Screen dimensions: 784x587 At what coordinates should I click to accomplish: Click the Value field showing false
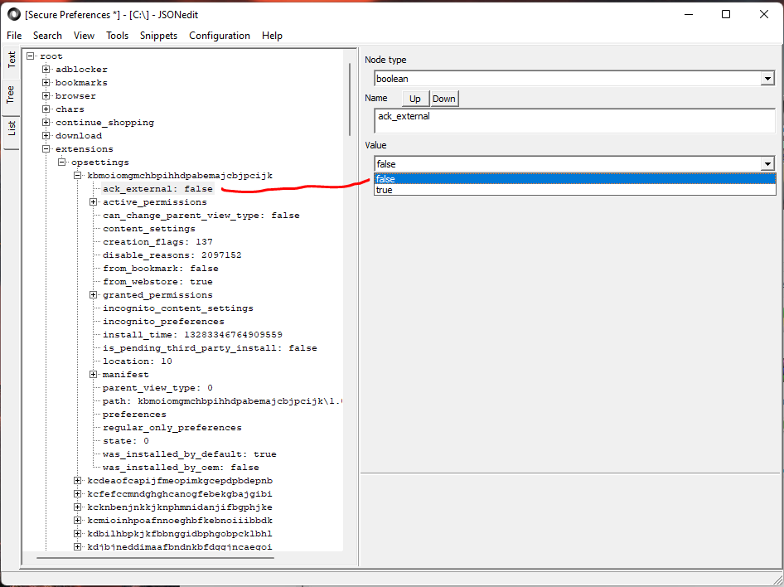pyautogui.click(x=568, y=164)
